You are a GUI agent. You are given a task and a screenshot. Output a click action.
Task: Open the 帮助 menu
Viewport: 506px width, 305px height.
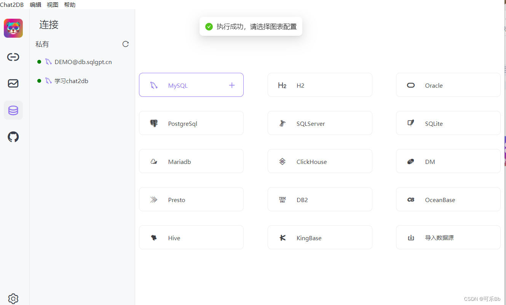coord(70,5)
